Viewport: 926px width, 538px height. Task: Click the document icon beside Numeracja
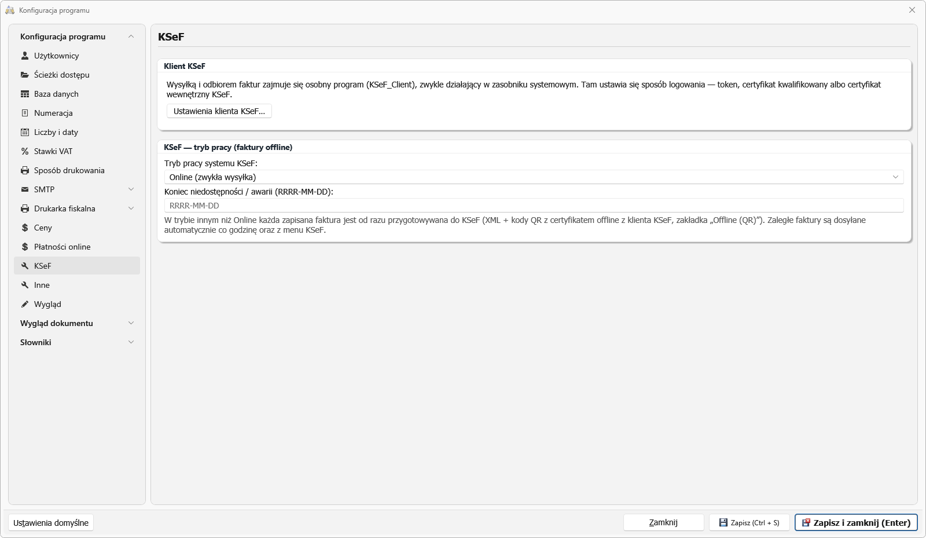25,113
